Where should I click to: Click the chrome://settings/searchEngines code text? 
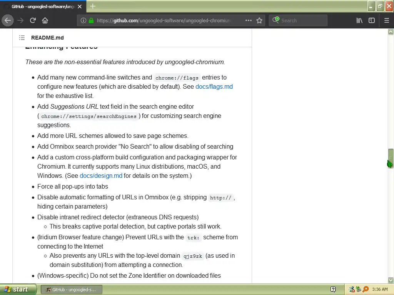point(89,116)
